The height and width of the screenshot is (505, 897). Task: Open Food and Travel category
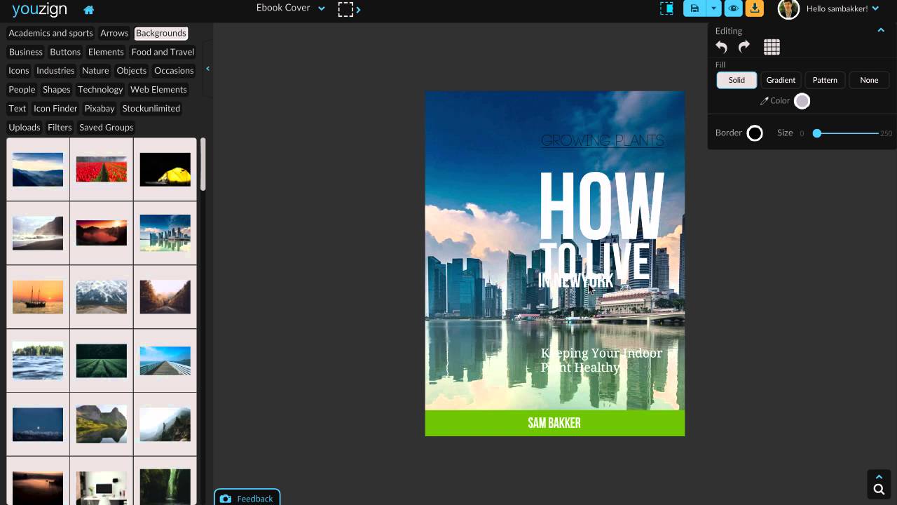point(163,52)
